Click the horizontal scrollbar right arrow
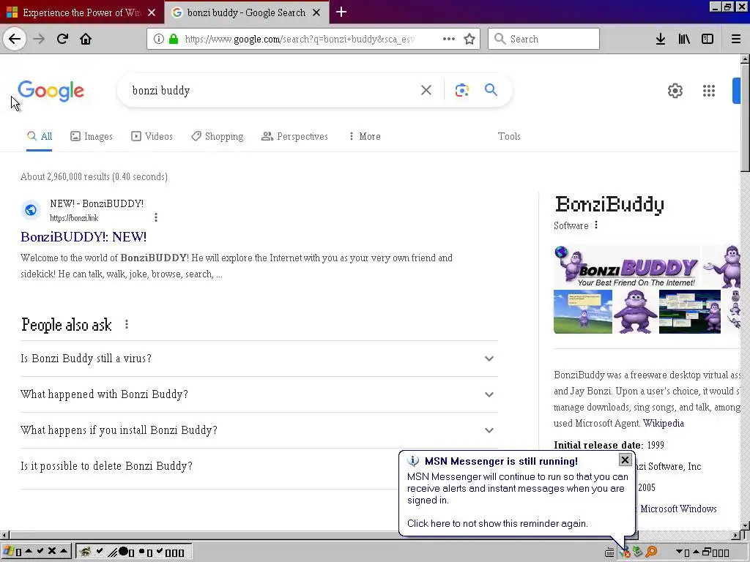The height and width of the screenshot is (562, 750). tap(736, 535)
